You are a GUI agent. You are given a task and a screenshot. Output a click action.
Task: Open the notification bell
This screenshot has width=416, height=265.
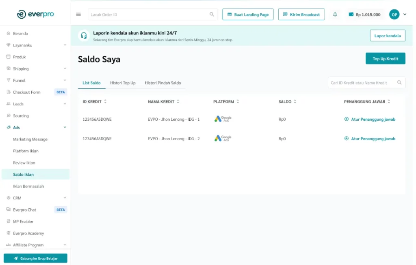(x=335, y=15)
